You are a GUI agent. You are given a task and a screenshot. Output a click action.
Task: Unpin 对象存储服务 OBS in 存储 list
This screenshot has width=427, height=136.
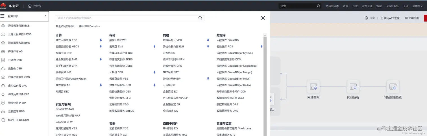[154, 85]
